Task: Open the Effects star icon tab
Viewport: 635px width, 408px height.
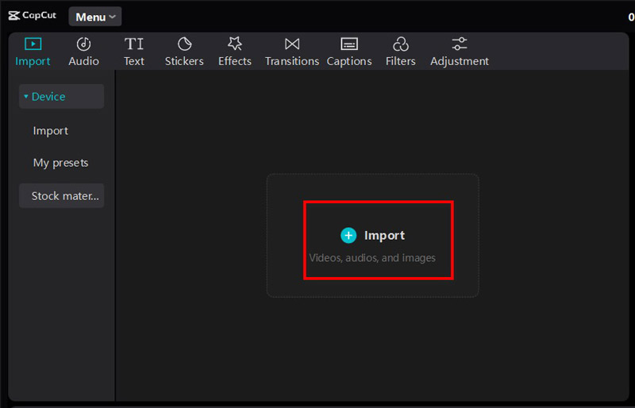Action: point(235,44)
